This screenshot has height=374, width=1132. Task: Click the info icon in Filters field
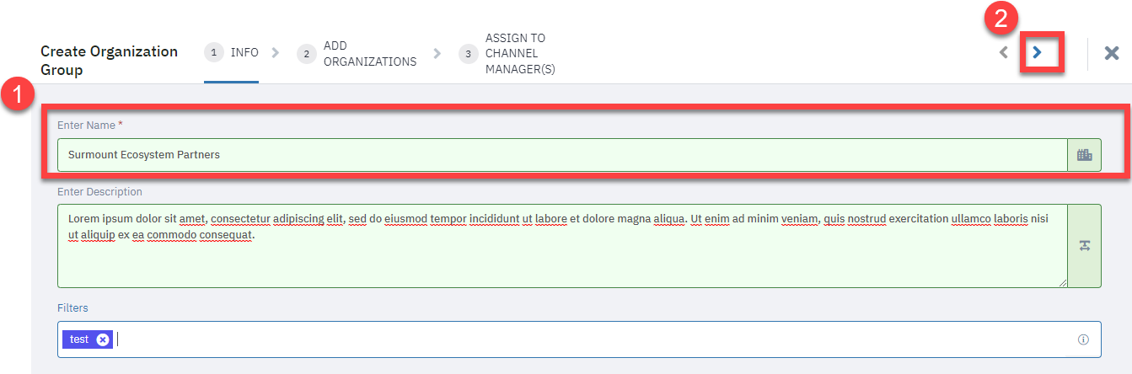pos(1083,339)
